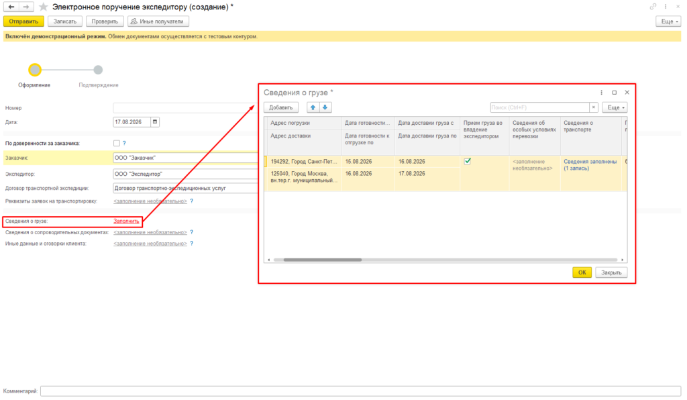Screen dimensions: 687x400
Task: Show help for По доверенности за заказчика
Action: click(x=124, y=143)
